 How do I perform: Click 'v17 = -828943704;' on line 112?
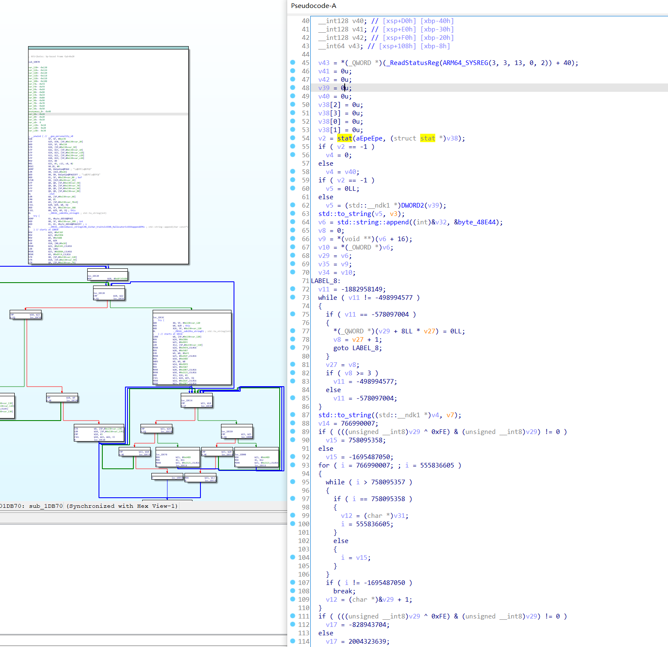coord(357,625)
